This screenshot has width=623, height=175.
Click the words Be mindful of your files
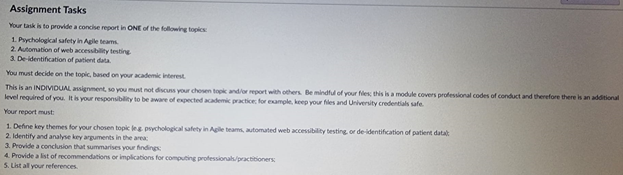point(337,95)
